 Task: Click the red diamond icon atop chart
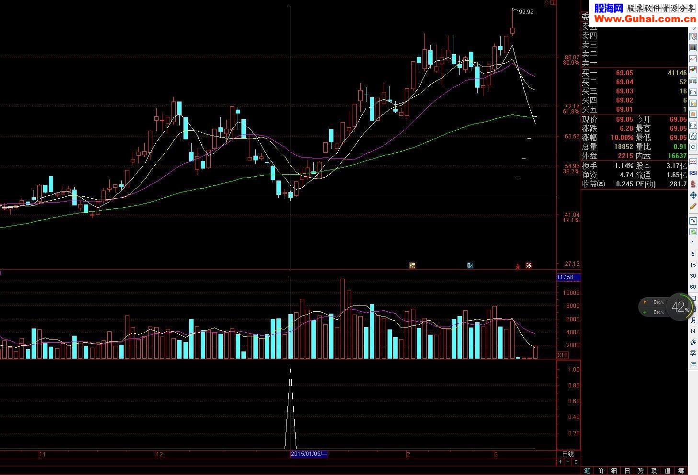547,2
